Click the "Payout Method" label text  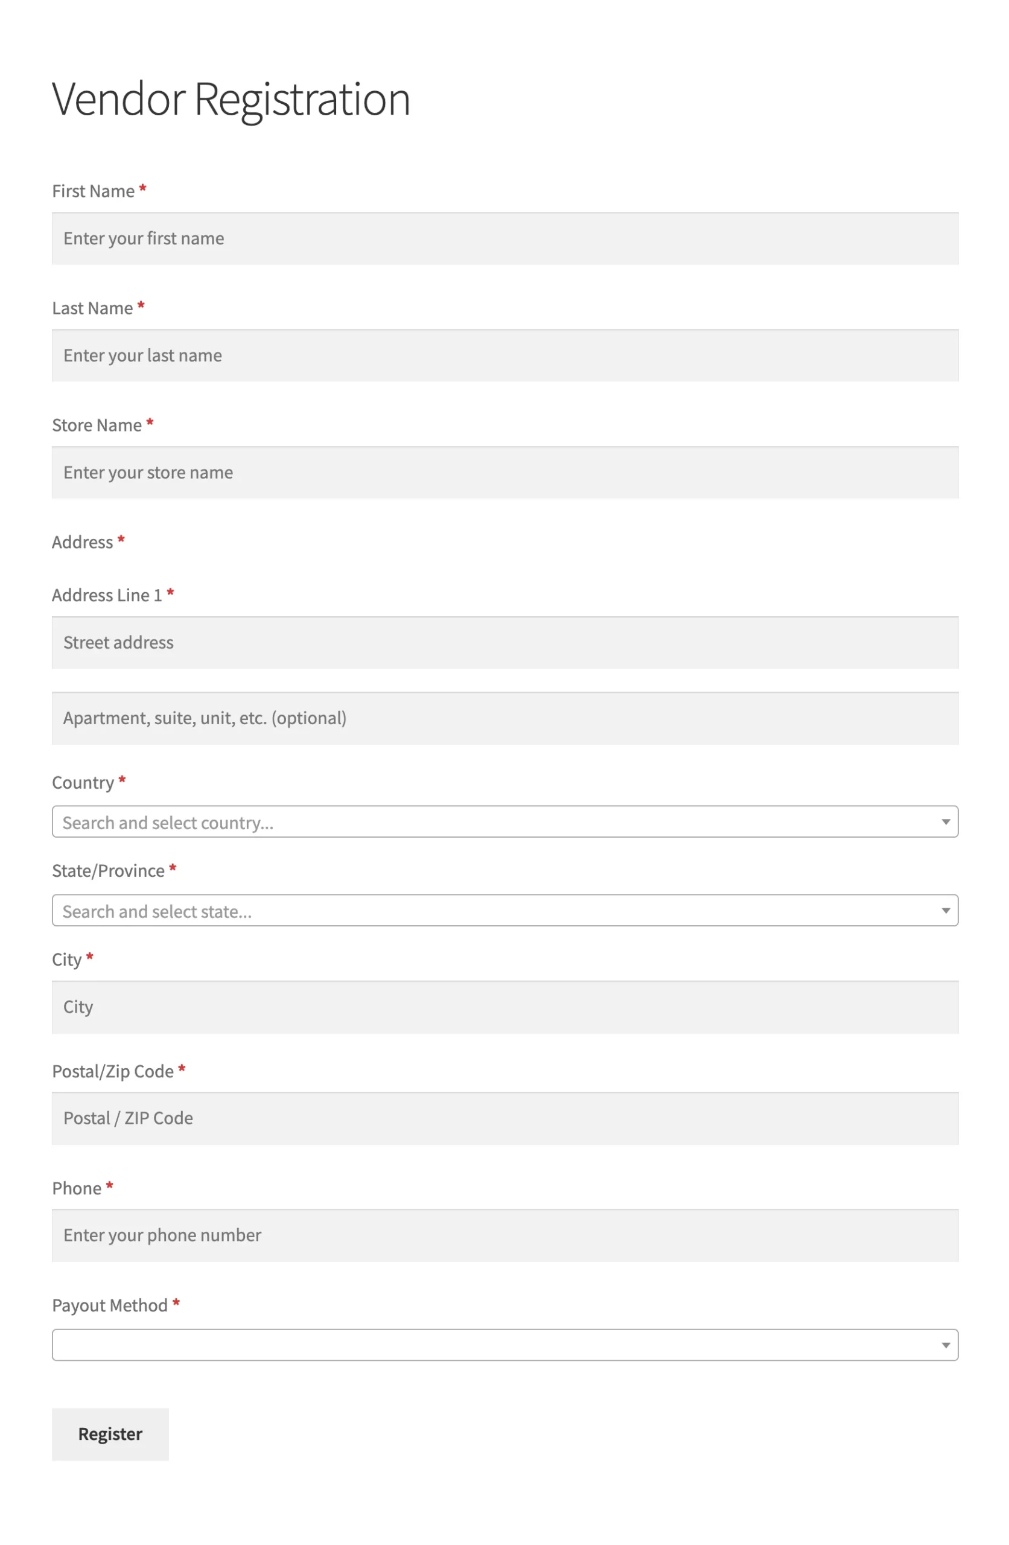110,1305
